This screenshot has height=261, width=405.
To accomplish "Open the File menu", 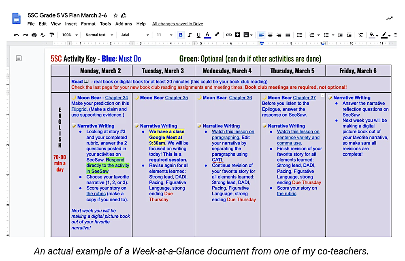I will click(x=31, y=24).
